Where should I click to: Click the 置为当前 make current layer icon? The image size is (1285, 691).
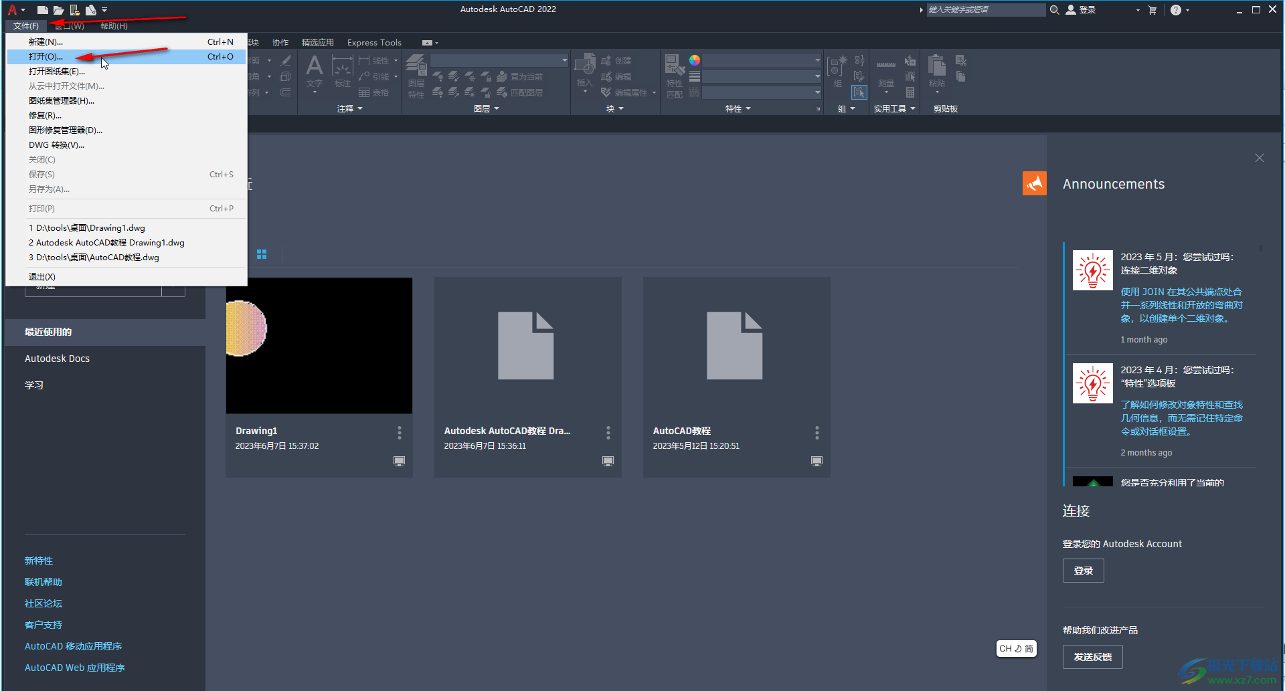pyautogui.click(x=519, y=77)
